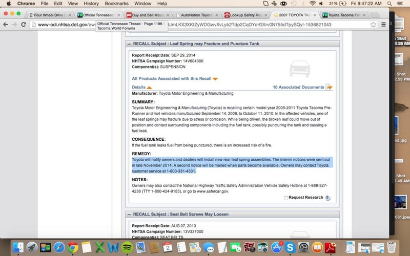Open Messages from the dock
The height and width of the screenshot is (256, 410).
[209, 247]
